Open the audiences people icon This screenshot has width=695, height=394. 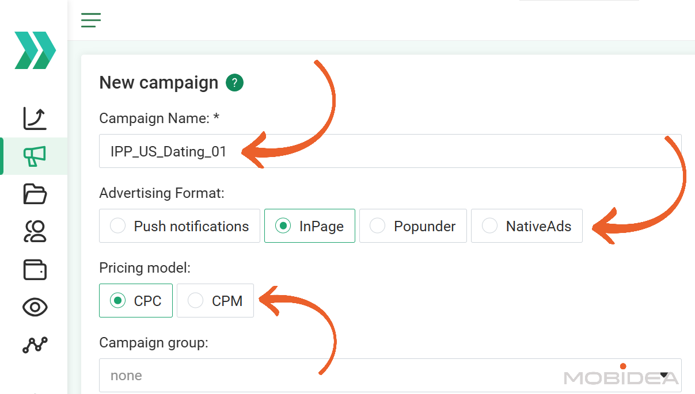pos(35,232)
